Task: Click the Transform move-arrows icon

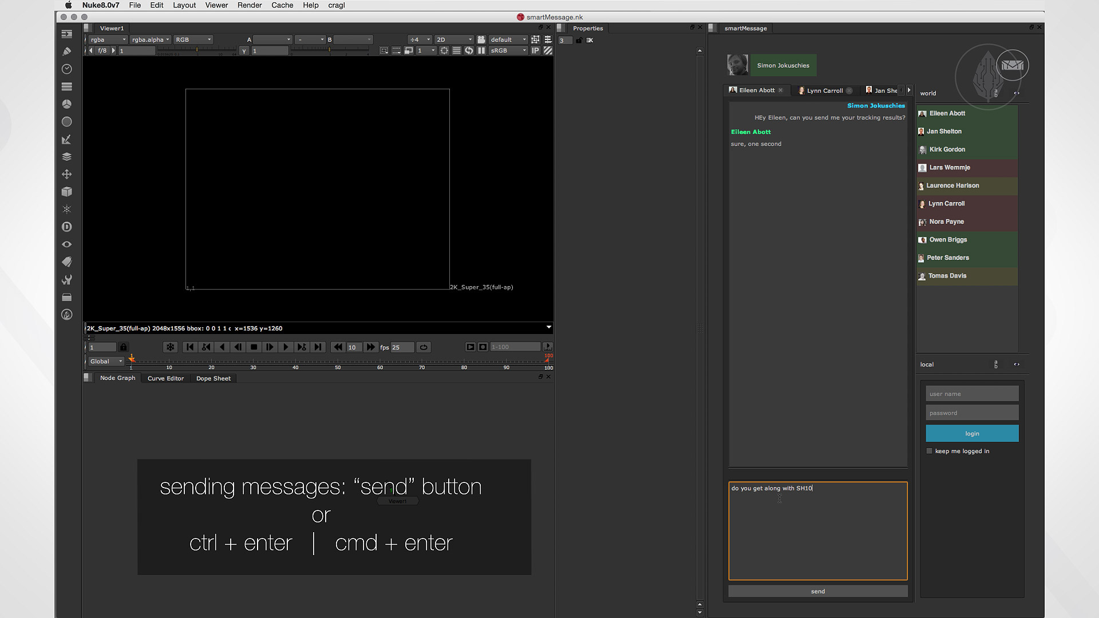Action: (x=66, y=175)
